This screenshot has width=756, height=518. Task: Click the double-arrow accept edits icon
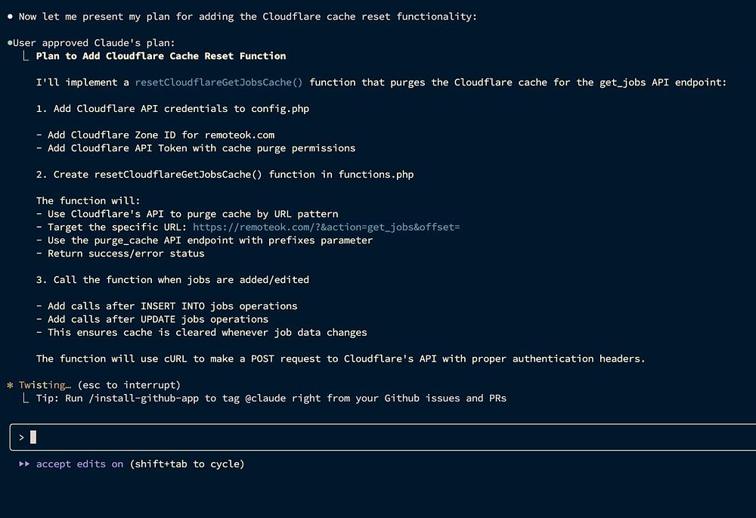25,464
